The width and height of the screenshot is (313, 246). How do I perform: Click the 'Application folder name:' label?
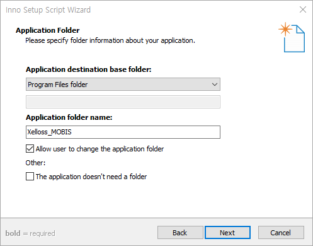tap(69, 117)
